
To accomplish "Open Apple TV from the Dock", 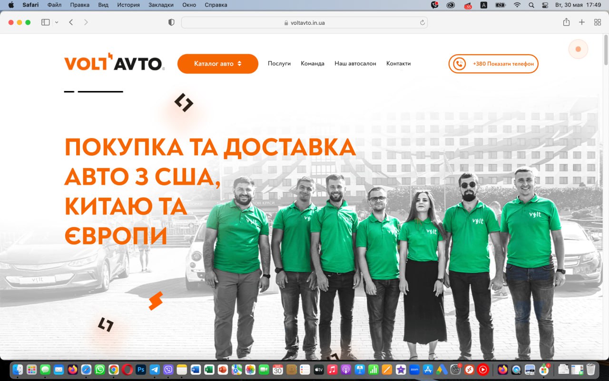I will coord(319,370).
